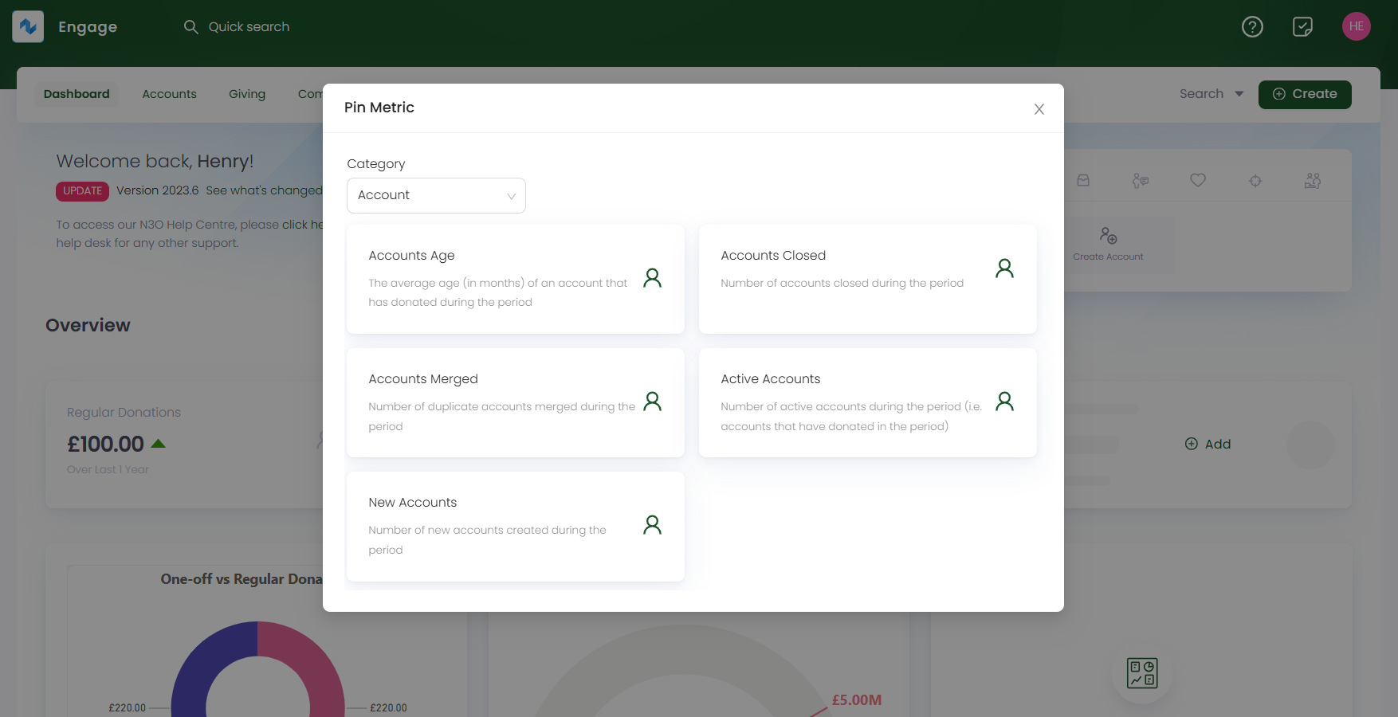Open the HE user avatar menu
The height and width of the screenshot is (717, 1398).
[1356, 26]
